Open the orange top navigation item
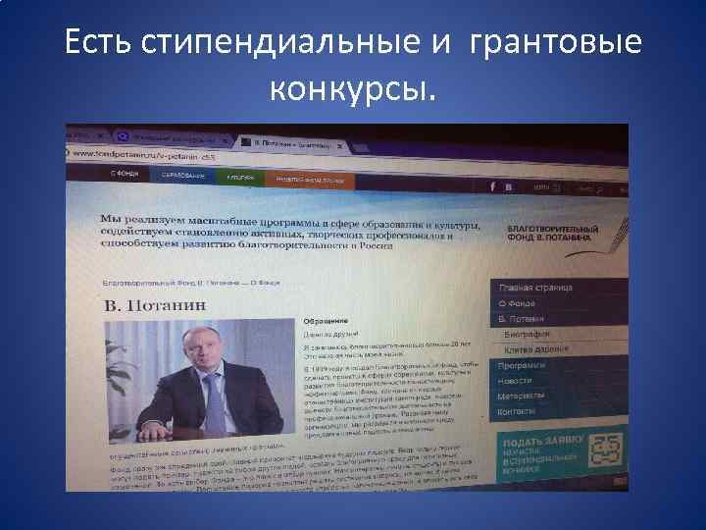The image size is (706, 530). click(310, 180)
